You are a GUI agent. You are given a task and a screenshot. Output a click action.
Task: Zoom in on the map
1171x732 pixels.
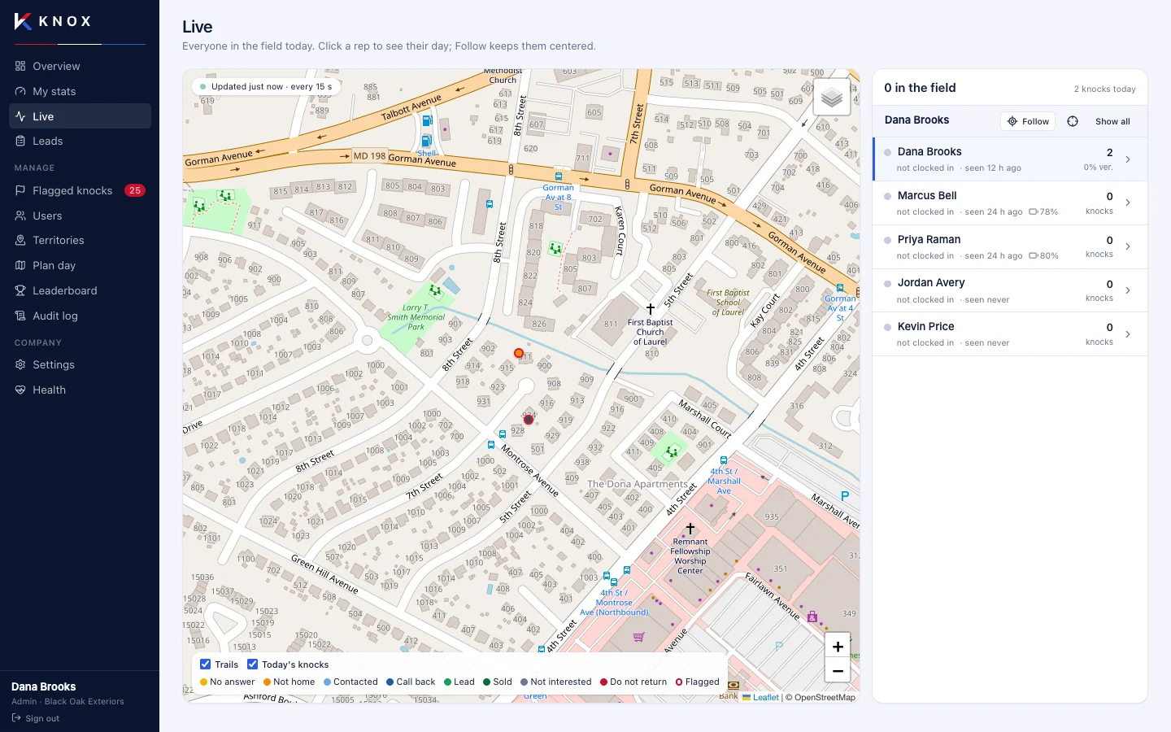(x=838, y=647)
